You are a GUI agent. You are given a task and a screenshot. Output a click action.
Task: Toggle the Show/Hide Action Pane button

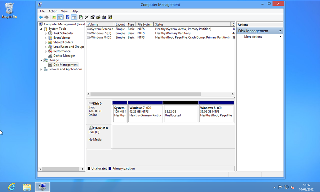pos(74,17)
